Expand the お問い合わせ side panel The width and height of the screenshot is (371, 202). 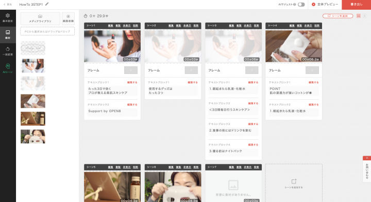[x=367, y=169]
